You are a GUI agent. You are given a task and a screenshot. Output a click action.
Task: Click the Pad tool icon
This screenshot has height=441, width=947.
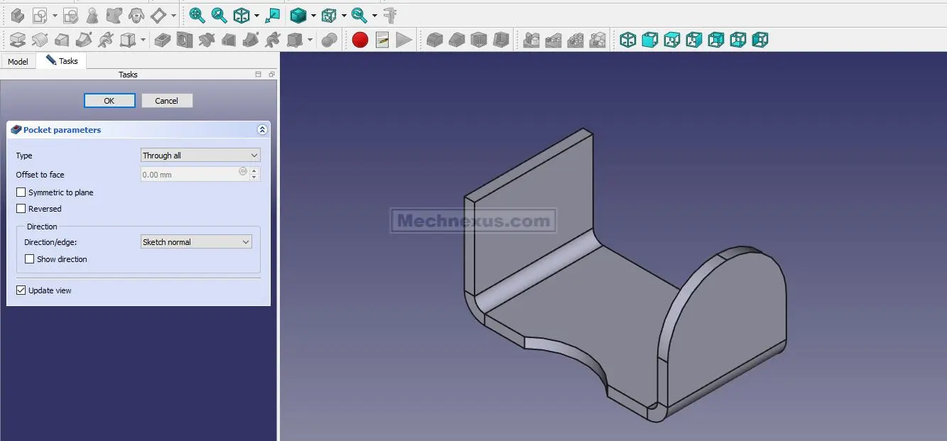pos(18,40)
